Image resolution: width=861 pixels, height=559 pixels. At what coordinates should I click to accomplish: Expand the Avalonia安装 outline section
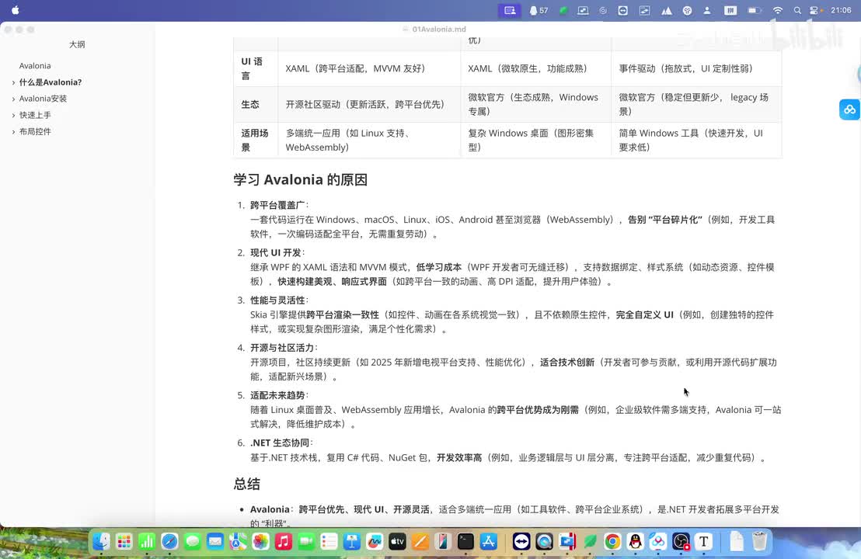[x=13, y=99]
